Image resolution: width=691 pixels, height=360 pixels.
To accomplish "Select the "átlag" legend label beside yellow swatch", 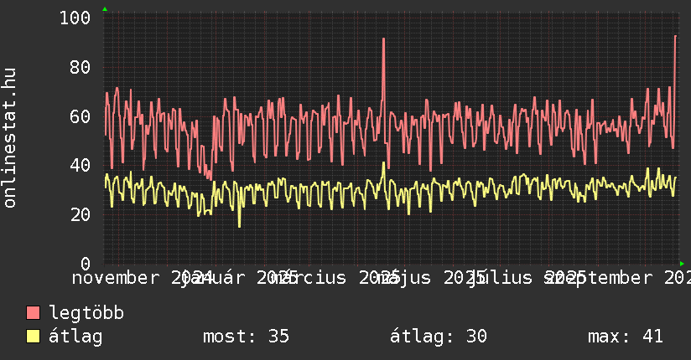I will click(75, 337).
